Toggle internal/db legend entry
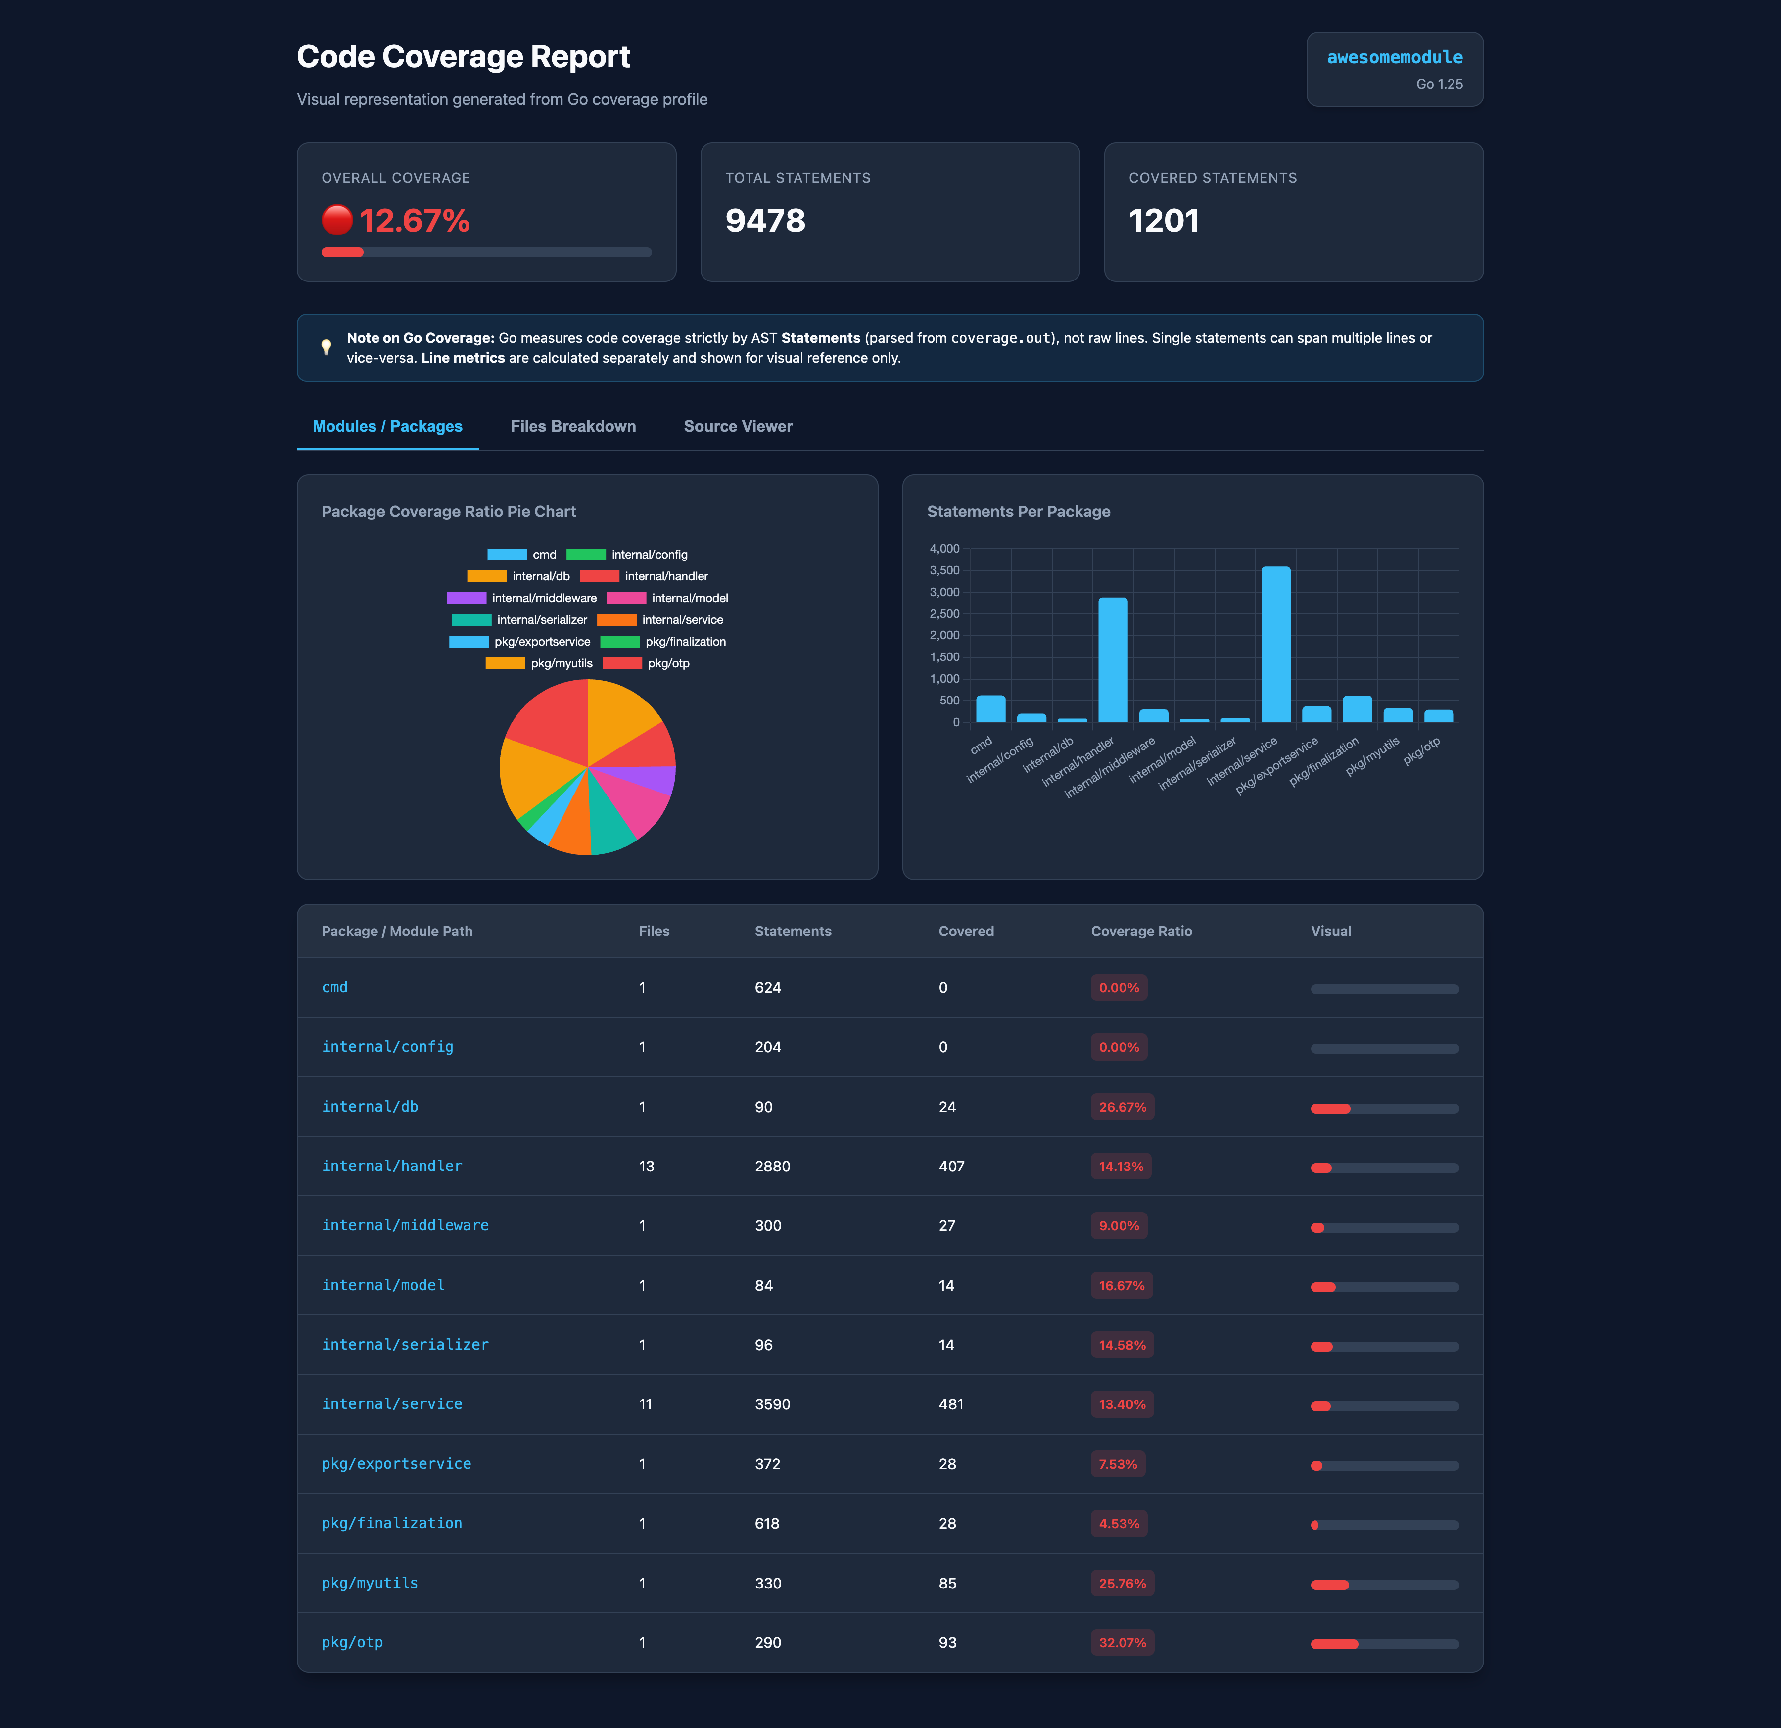This screenshot has width=1781, height=1728. pyautogui.click(x=519, y=576)
